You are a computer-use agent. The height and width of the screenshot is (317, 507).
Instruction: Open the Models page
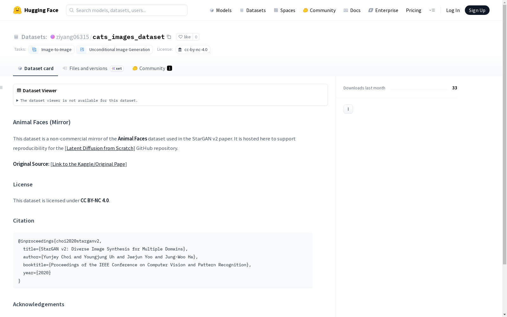pyautogui.click(x=221, y=10)
